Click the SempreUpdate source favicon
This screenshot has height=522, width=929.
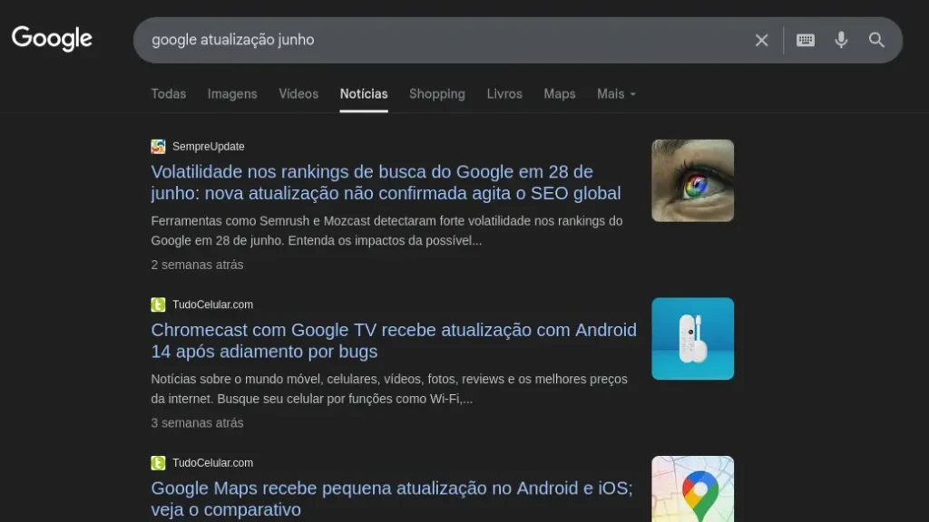(158, 146)
